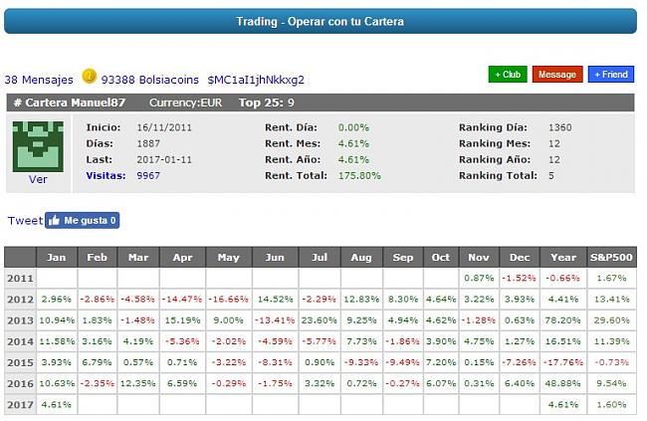Click the Tweet link
The image size is (647, 421).
pos(24,220)
